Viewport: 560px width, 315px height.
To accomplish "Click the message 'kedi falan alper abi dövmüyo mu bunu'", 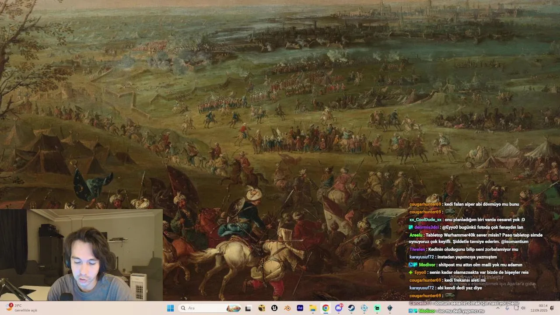I will coord(482,204).
